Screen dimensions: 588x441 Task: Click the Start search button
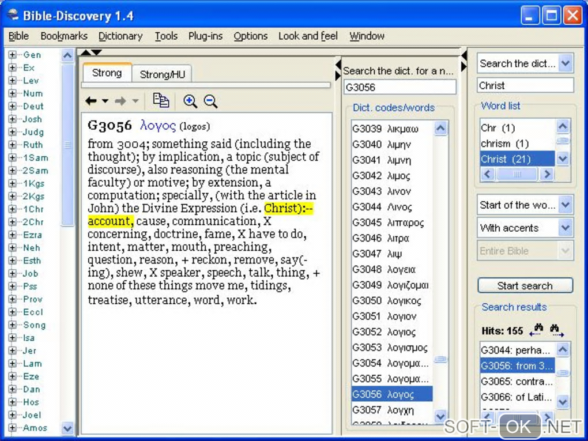pos(525,286)
